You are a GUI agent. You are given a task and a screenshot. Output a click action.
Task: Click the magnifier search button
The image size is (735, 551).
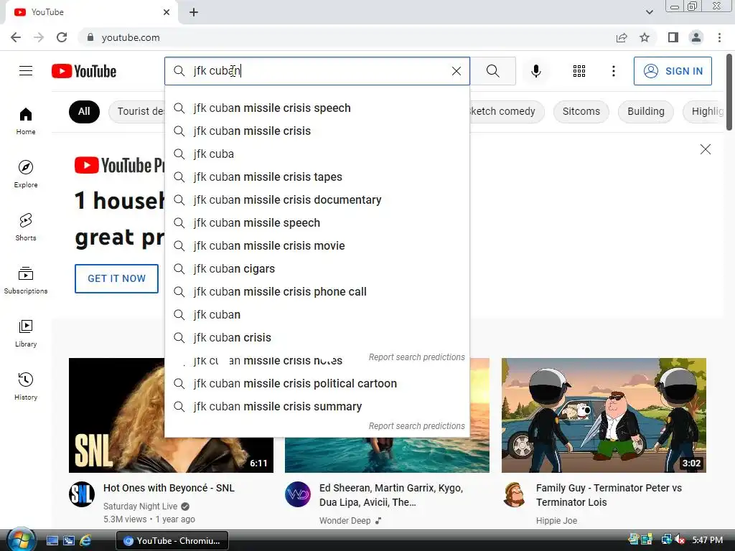pos(492,71)
